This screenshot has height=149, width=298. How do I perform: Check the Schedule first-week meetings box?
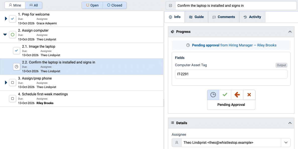coord(13,99)
